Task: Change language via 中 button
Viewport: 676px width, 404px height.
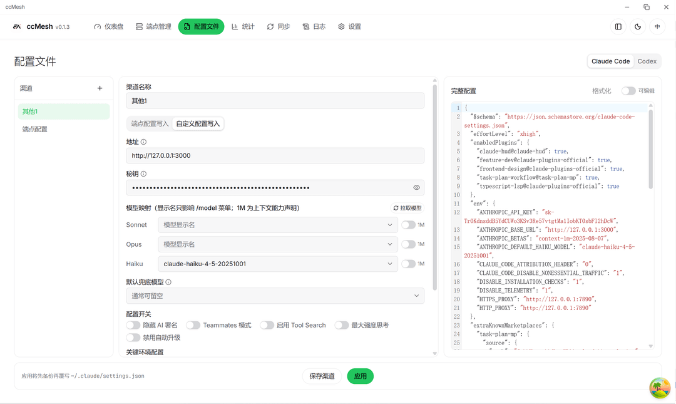Action: point(657,27)
